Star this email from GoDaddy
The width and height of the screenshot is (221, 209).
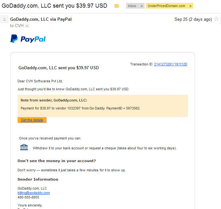[x=216, y=19]
